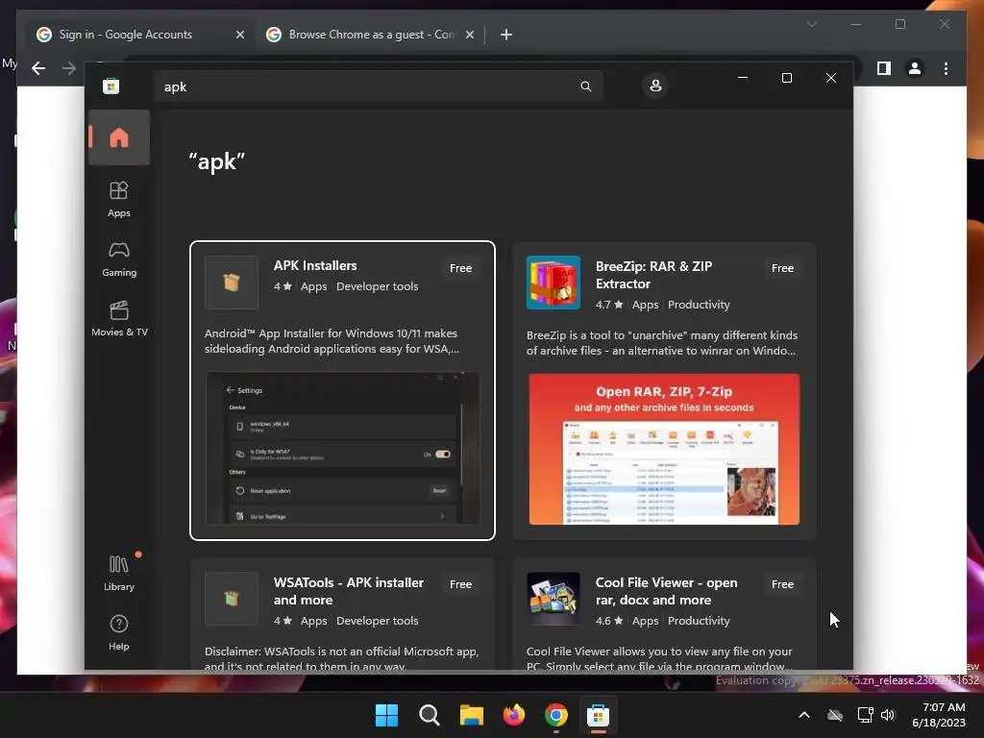Open the volume control in system tray
Screen dimensions: 984x738
coord(888,715)
